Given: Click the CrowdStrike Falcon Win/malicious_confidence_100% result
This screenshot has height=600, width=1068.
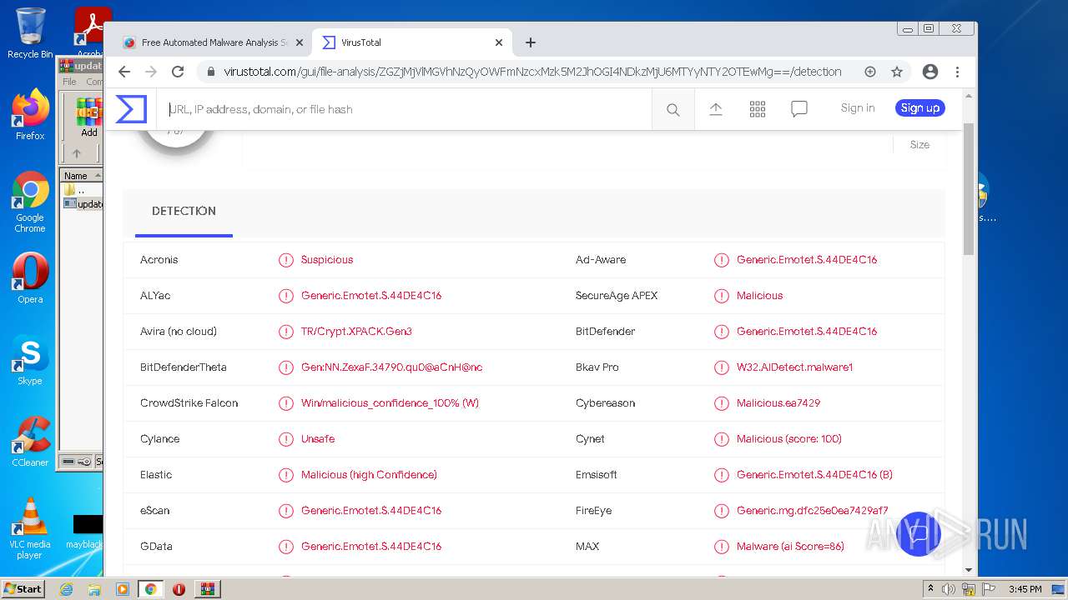Looking at the screenshot, I should [x=390, y=403].
